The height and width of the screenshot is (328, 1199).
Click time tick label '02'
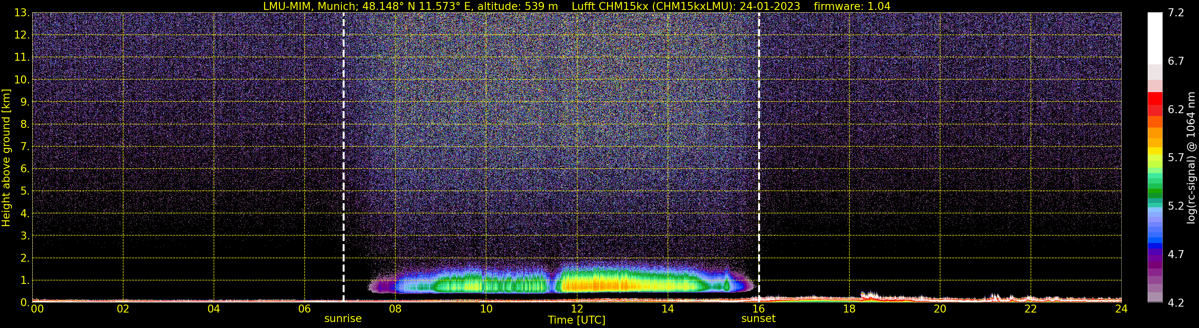[123, 309]
